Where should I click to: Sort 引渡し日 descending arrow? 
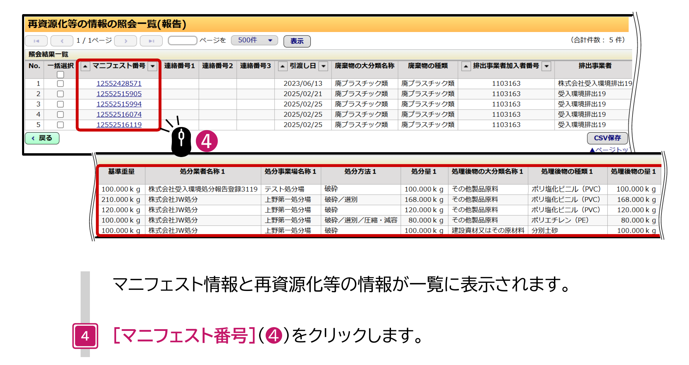click(323, 66)
